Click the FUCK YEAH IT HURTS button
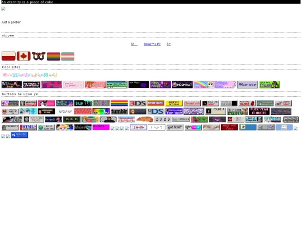 (259, 112)
